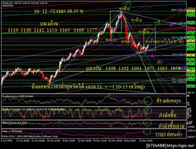Click the resistance levels line starting 1119 1130
The width and height of the screenshot is (196, 149).
(53, 30)
